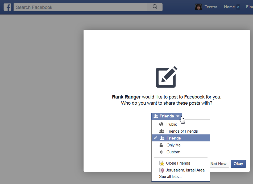This screenshot has height=184, width=253.
Task: Click the Rank Ranger app name text
Action: [x=126, y=97]
